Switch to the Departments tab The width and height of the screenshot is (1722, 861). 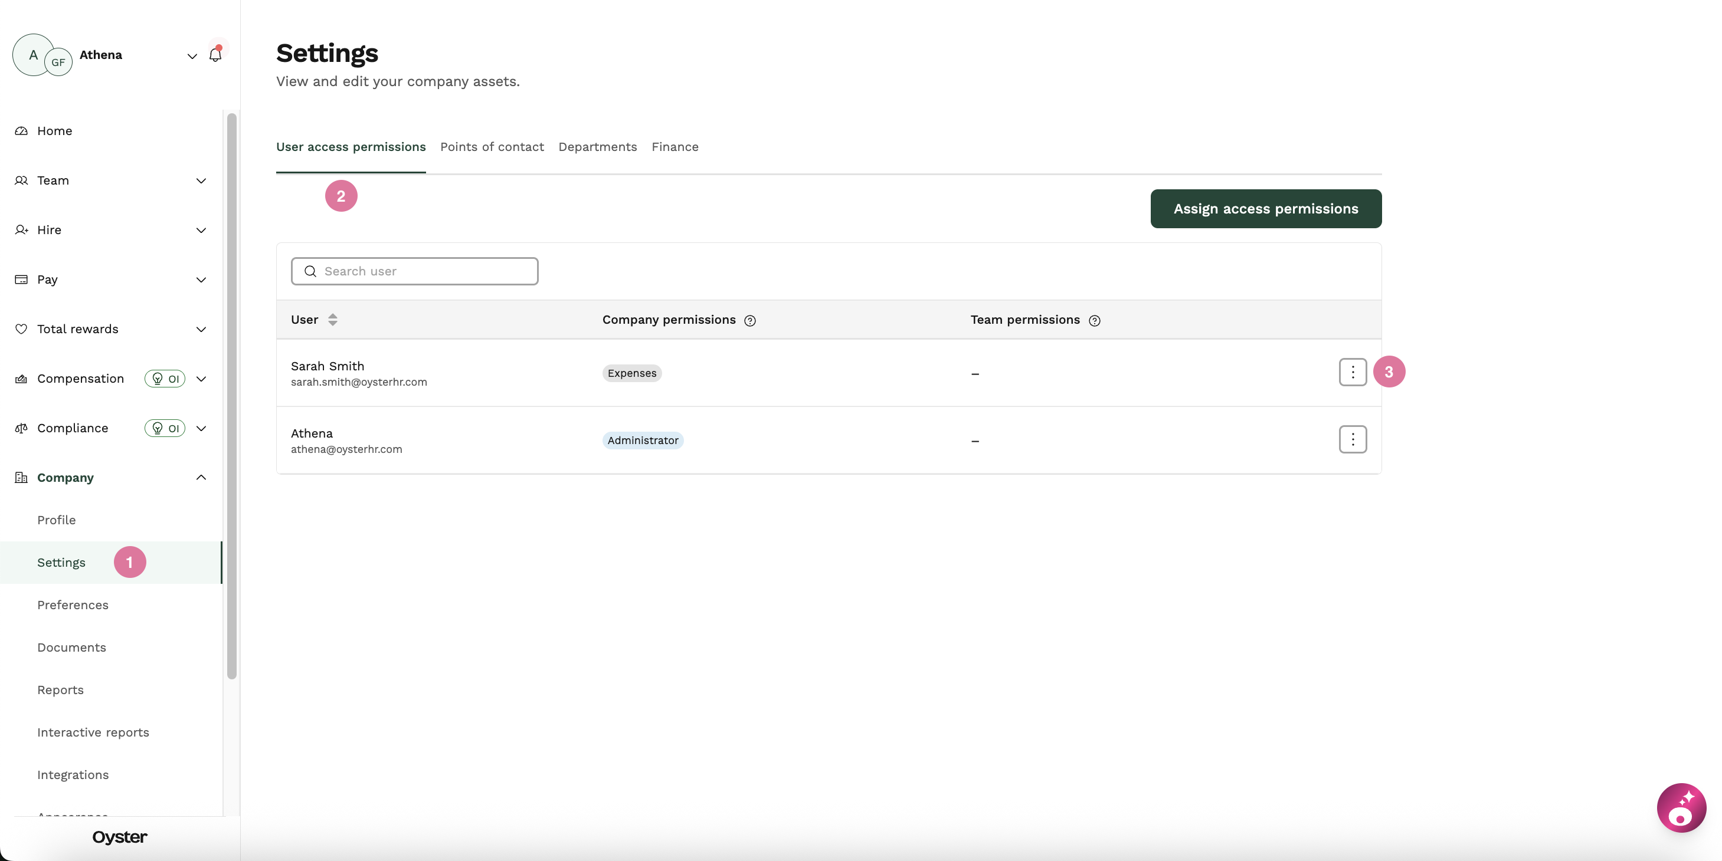598,147
